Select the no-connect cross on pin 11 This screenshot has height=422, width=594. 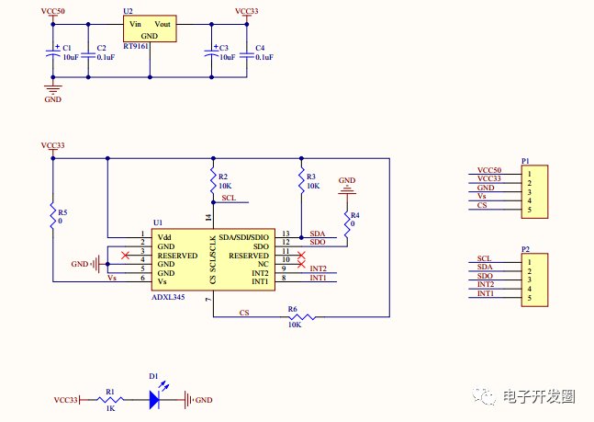301,256
